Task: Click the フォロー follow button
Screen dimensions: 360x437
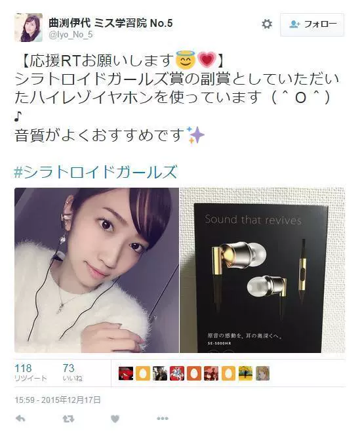Action: [x=312, y=24]
